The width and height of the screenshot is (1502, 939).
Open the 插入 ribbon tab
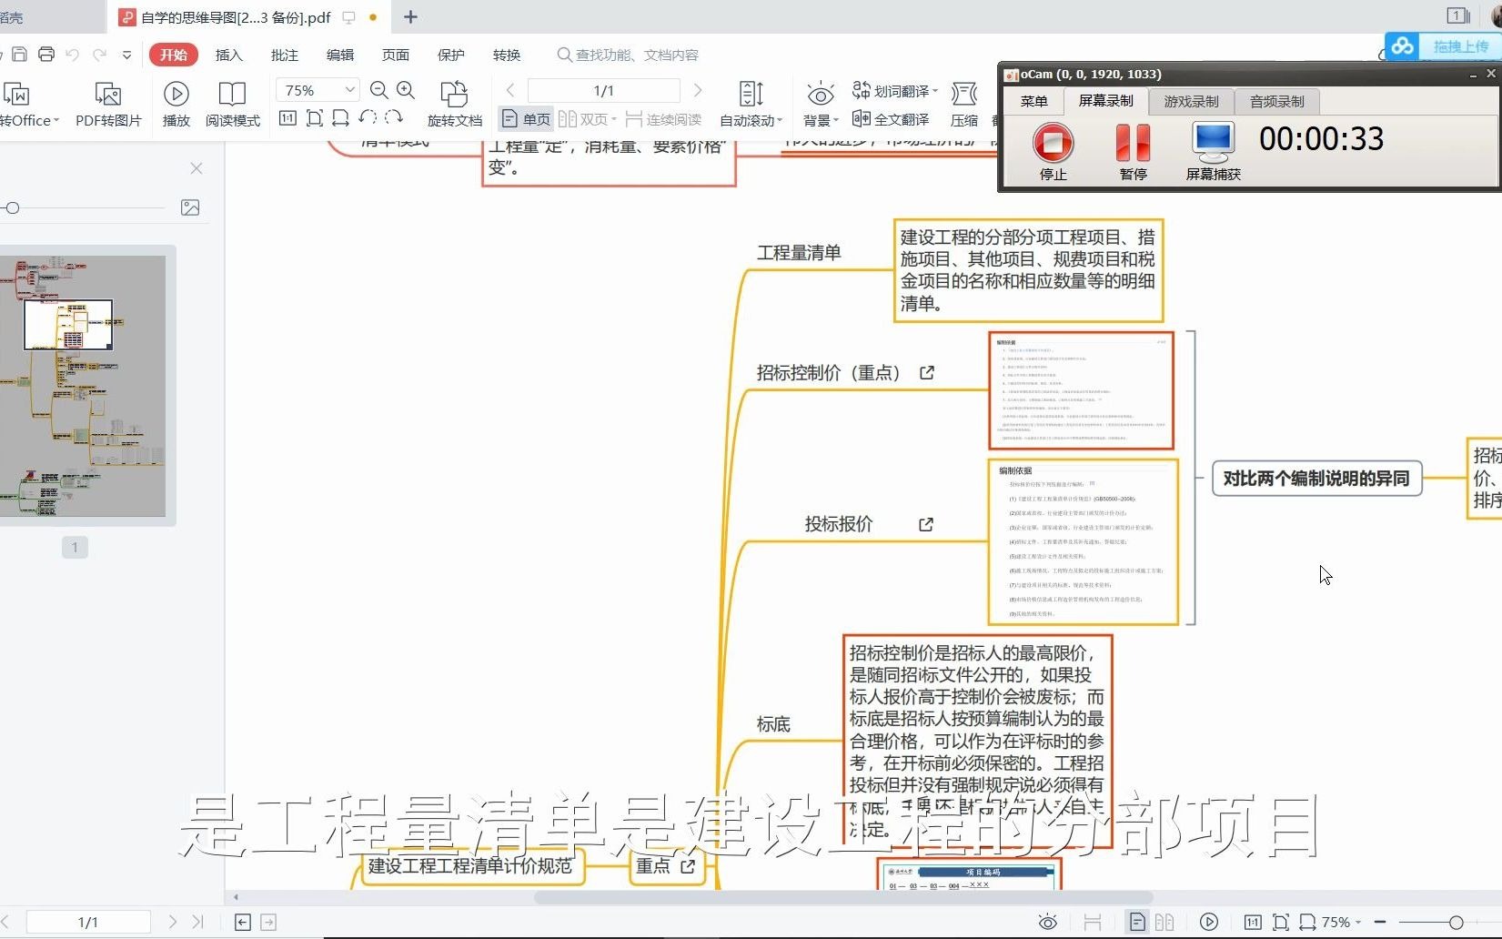(228, 55)
